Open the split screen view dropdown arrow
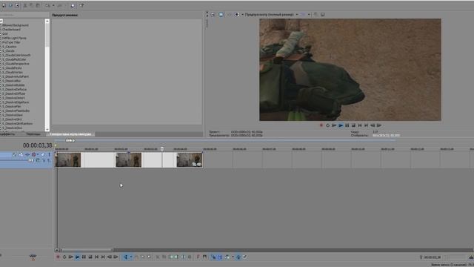This screenshot has height=267, width=474. click(242, 15)
